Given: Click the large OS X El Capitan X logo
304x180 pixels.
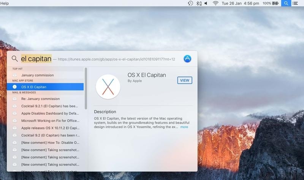Looking at the screenshot, I should pyautogui.click(x=108, y=87).
